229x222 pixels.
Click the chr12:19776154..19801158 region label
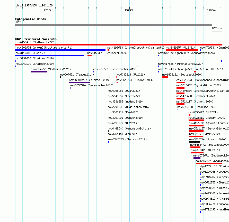pos(34,5)
